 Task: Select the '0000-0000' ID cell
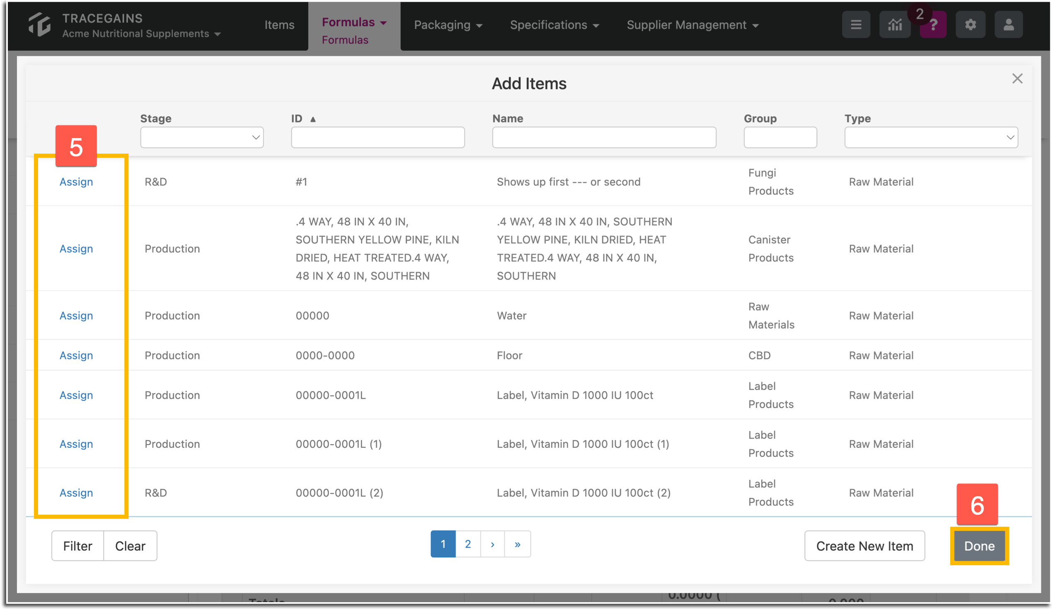tap(325, 355)
